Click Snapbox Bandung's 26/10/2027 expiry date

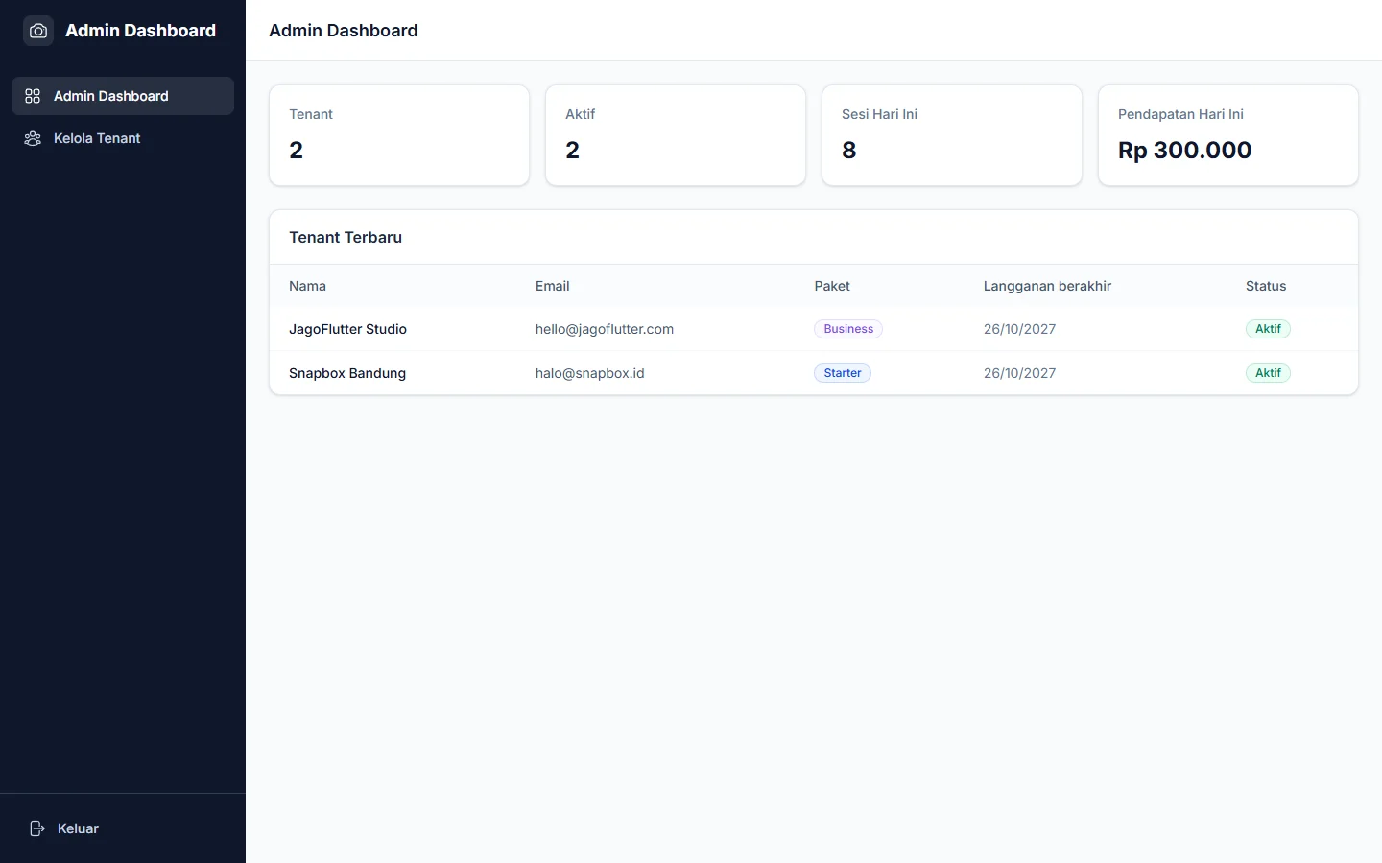pos(1019,373)
